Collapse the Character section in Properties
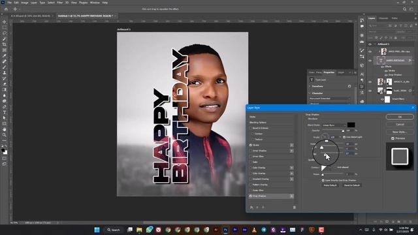The height and width of the screenshot is (235, 418). 310,93
